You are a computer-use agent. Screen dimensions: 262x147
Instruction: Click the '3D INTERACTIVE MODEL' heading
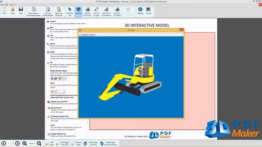tap(147, 25)
